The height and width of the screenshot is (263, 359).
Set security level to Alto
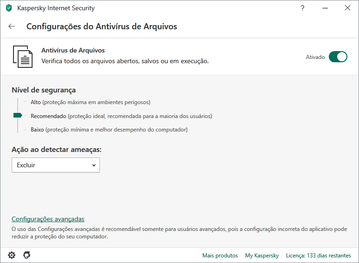[x=90, y=102]
